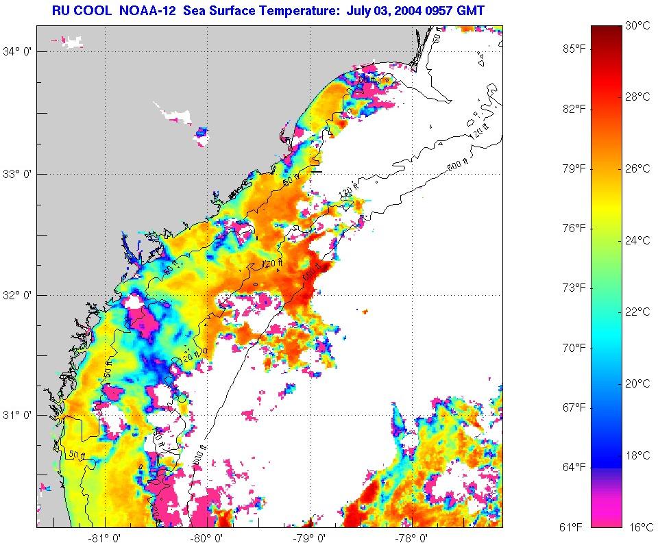
Task: Click the "16°C" color bar label
Action: [642, 527]
